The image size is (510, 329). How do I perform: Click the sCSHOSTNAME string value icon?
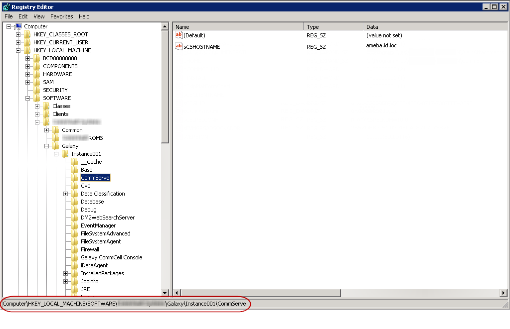pos(179,46)
